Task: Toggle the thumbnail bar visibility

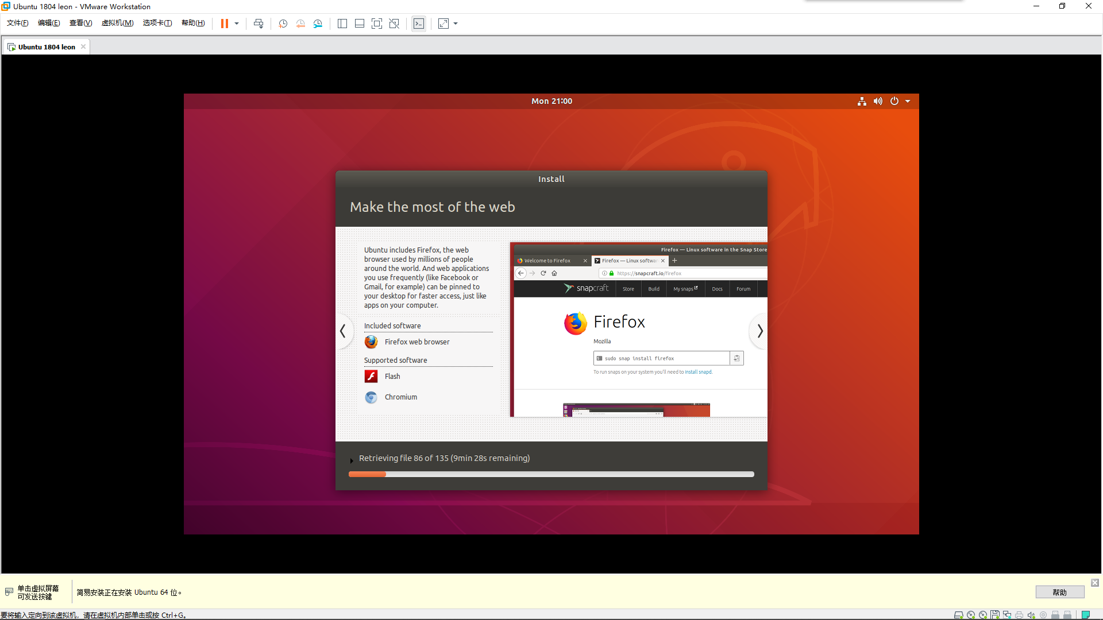Action: tap(359, 24)
